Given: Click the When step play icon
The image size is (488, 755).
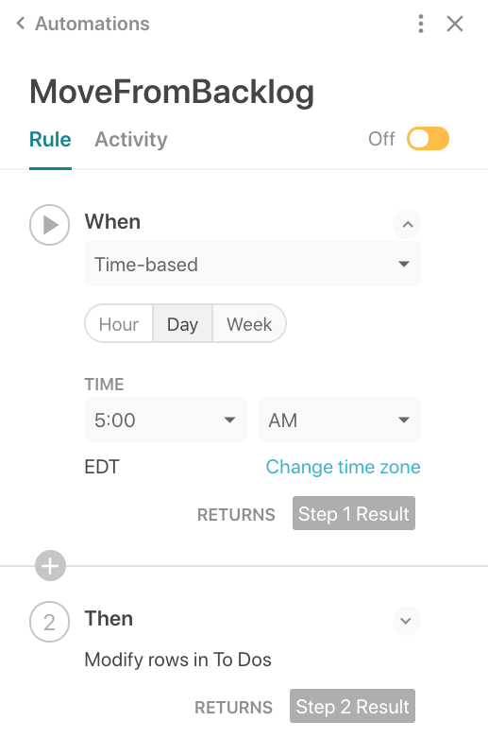Looking at the screenshot, I should pyautogui.click(x=49, y=225).
